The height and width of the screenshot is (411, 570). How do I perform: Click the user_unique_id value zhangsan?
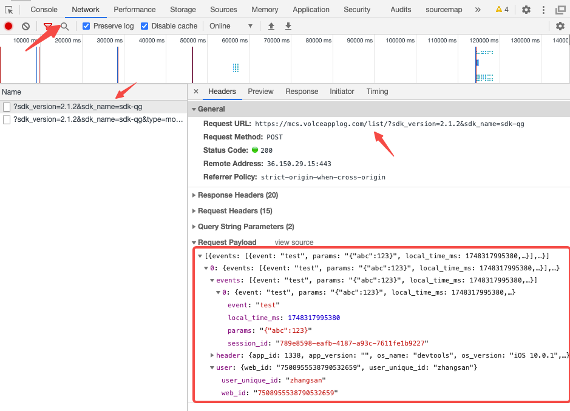[306, 380]
